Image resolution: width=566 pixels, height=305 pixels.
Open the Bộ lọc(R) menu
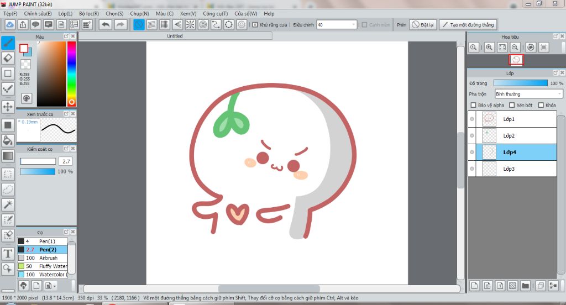click(89, 13)
